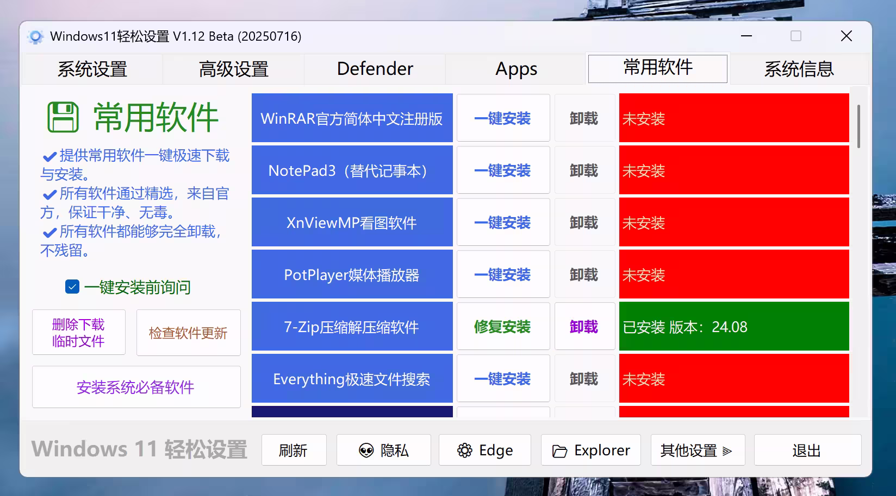This screenshot has width=896, height=496.
Task: Open the Edge settings button
Action: (x=484, y=450)
